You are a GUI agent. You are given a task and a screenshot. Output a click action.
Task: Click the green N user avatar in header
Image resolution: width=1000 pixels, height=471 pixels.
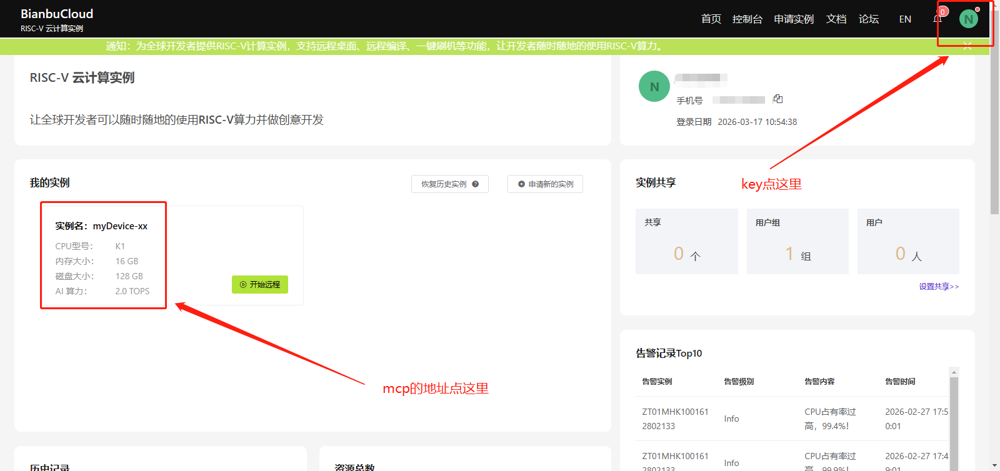tap(968, 19)
